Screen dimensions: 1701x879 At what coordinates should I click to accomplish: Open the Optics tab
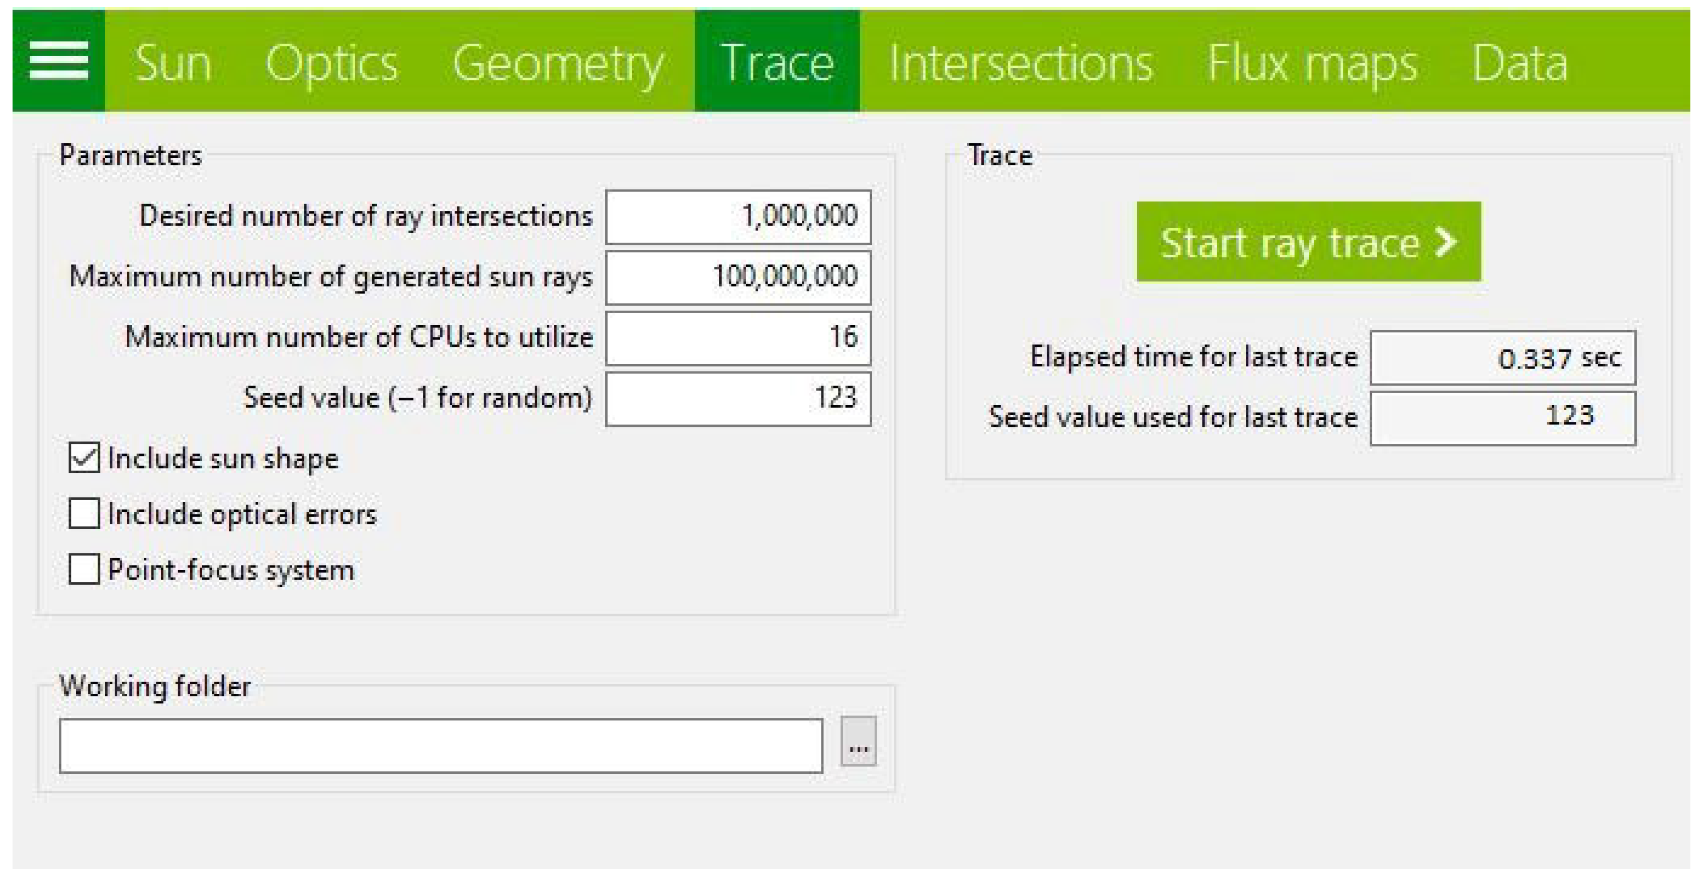pos(332,63)
